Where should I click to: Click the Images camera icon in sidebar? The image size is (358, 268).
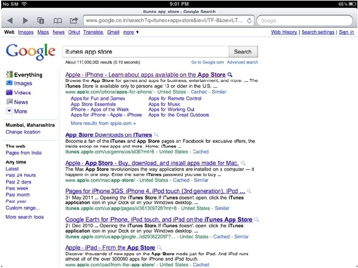(x=9, y=83)
